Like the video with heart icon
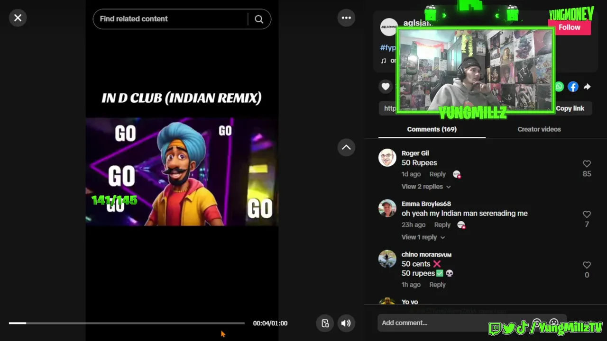607x341 pixels. click(386, 87)
